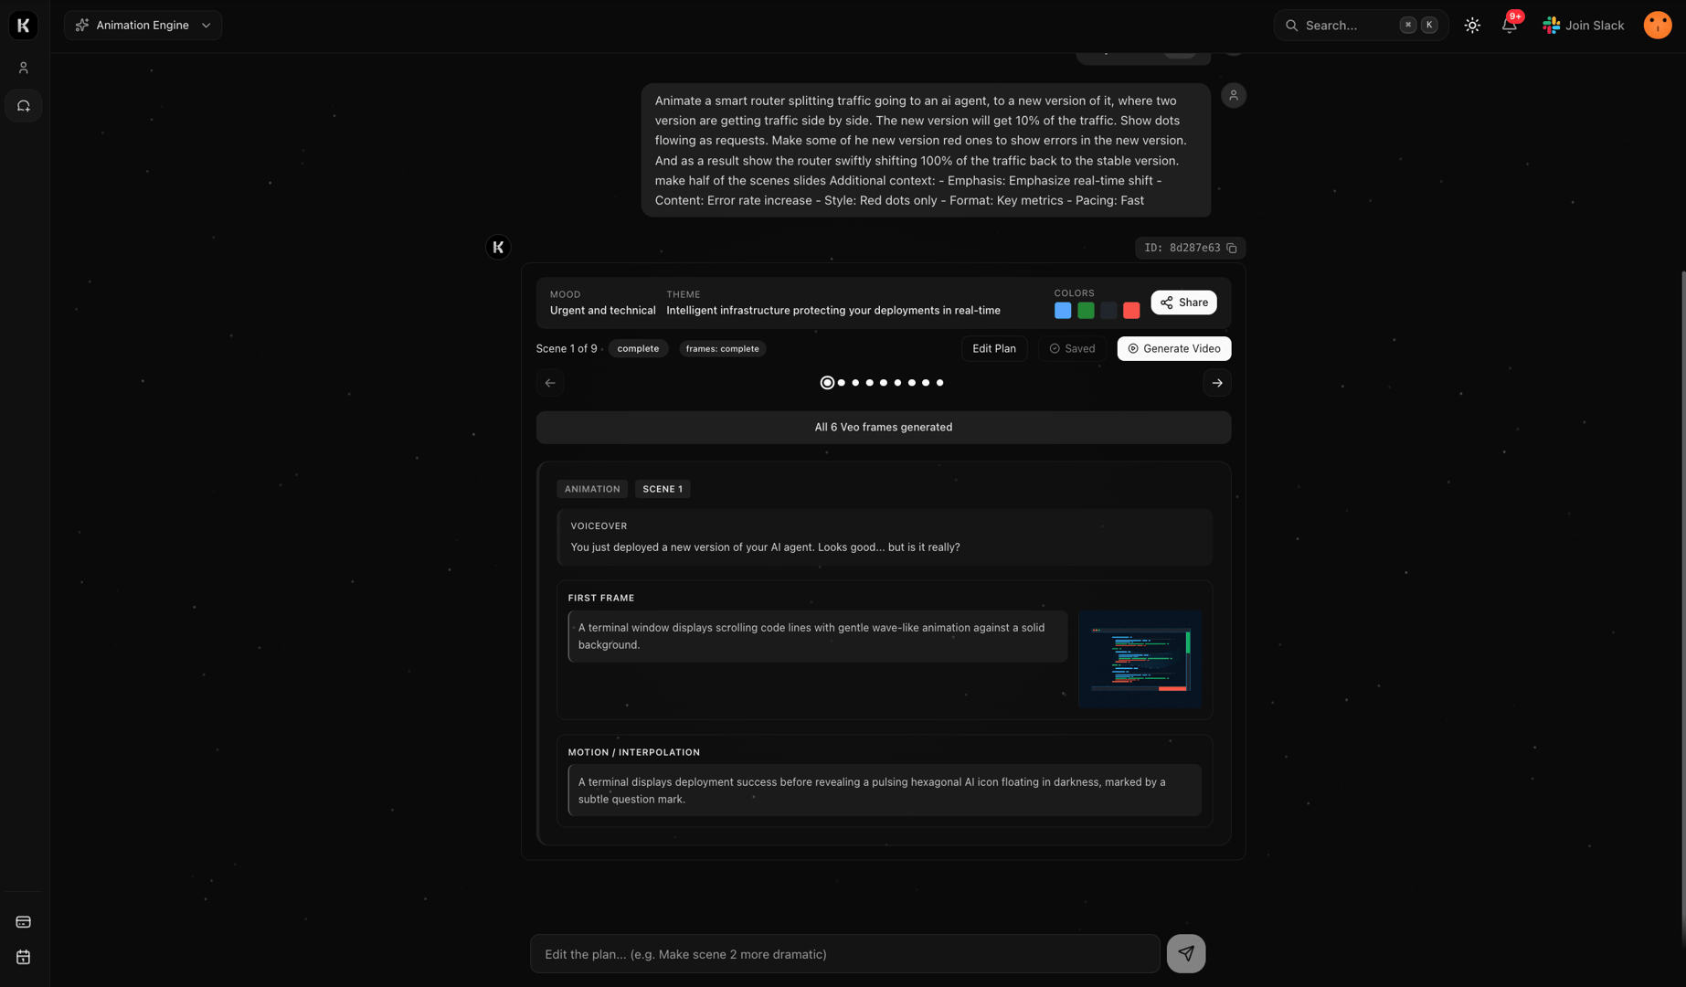Send the plan edit message via paper plane

pyautogui.click(x=1185, y=953)
